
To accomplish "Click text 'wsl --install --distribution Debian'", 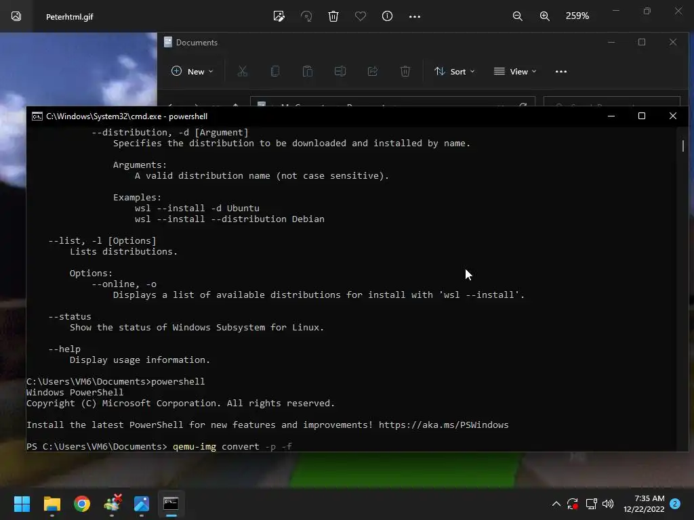I will 230,219.
